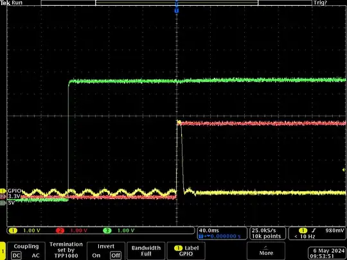Screen dimensions: 347x260
Task: Open Bandwidth Full menu
Action: [x=146, y=251]
